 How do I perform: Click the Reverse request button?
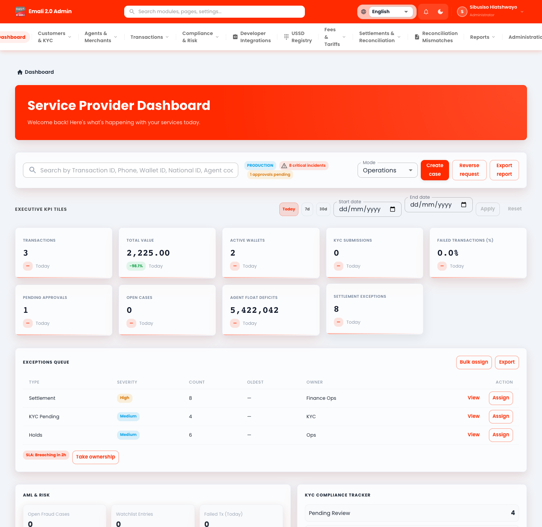469,170
